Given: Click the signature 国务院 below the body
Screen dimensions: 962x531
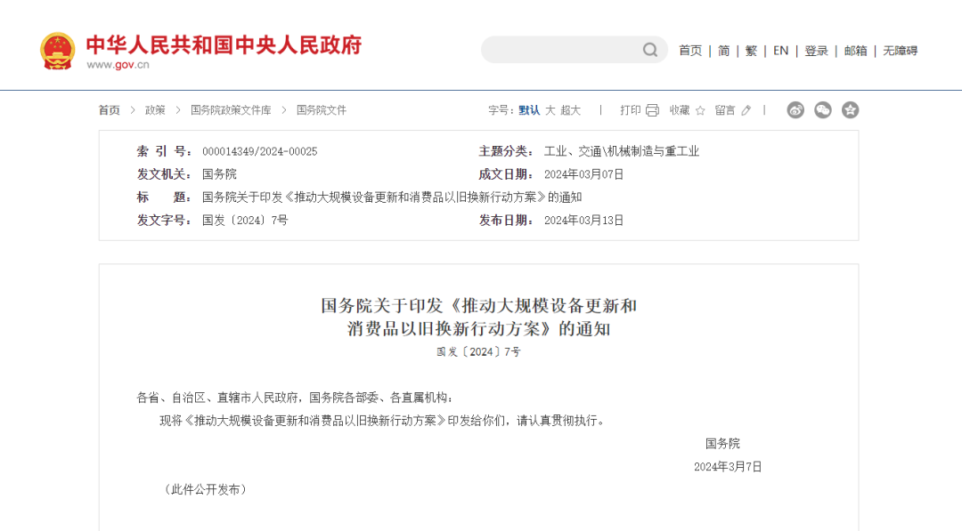Looking at the screenshot, I should [722, 444].
